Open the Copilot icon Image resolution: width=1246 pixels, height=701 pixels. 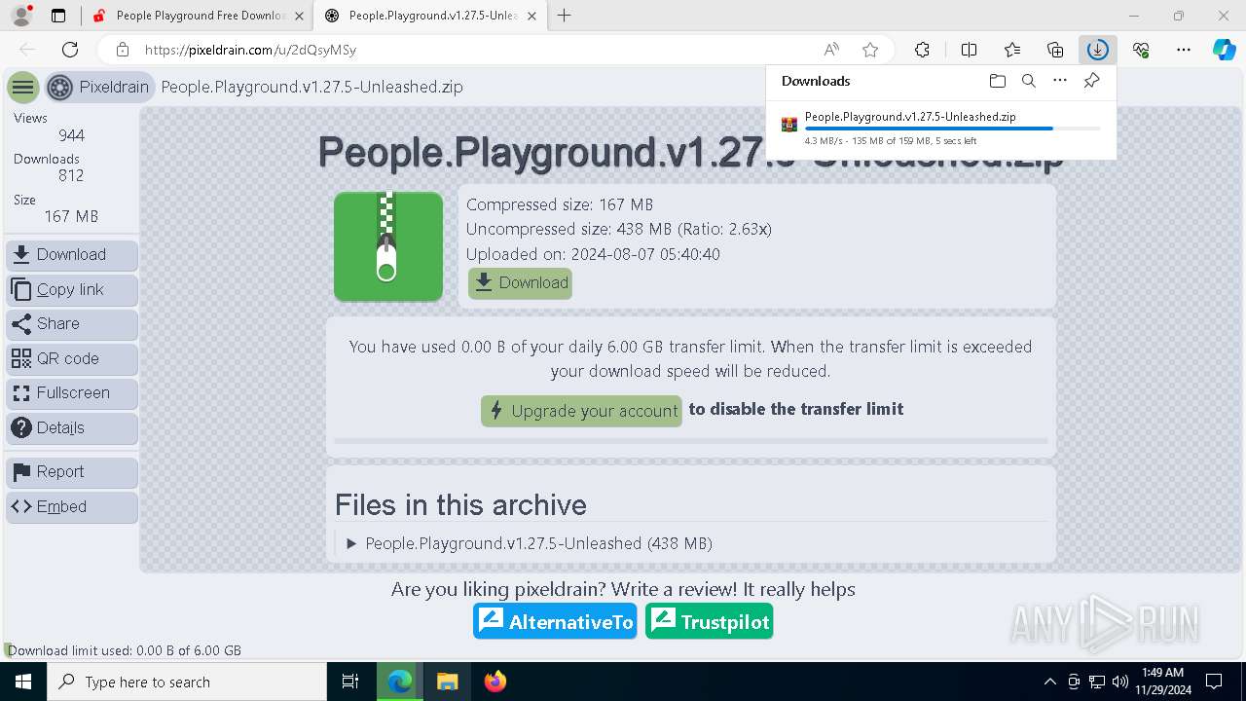[1225, 50]
